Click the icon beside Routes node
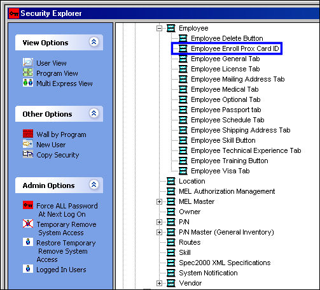320x290 pixels. [x=171, y=242]
